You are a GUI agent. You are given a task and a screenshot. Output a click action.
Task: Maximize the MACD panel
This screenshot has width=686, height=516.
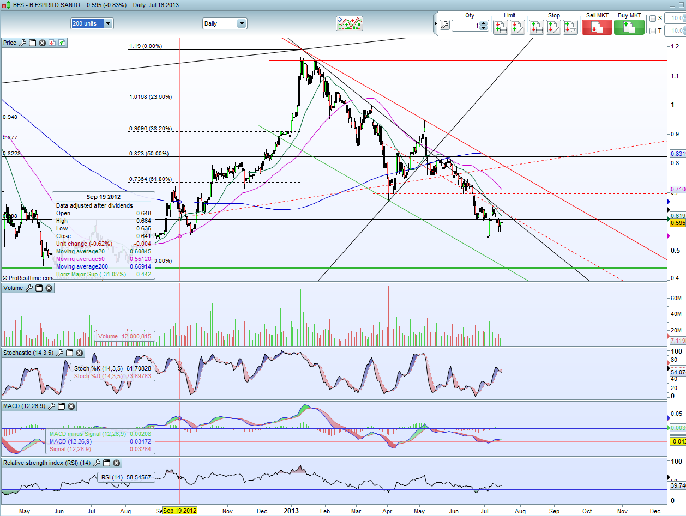(x=62, y=406)
